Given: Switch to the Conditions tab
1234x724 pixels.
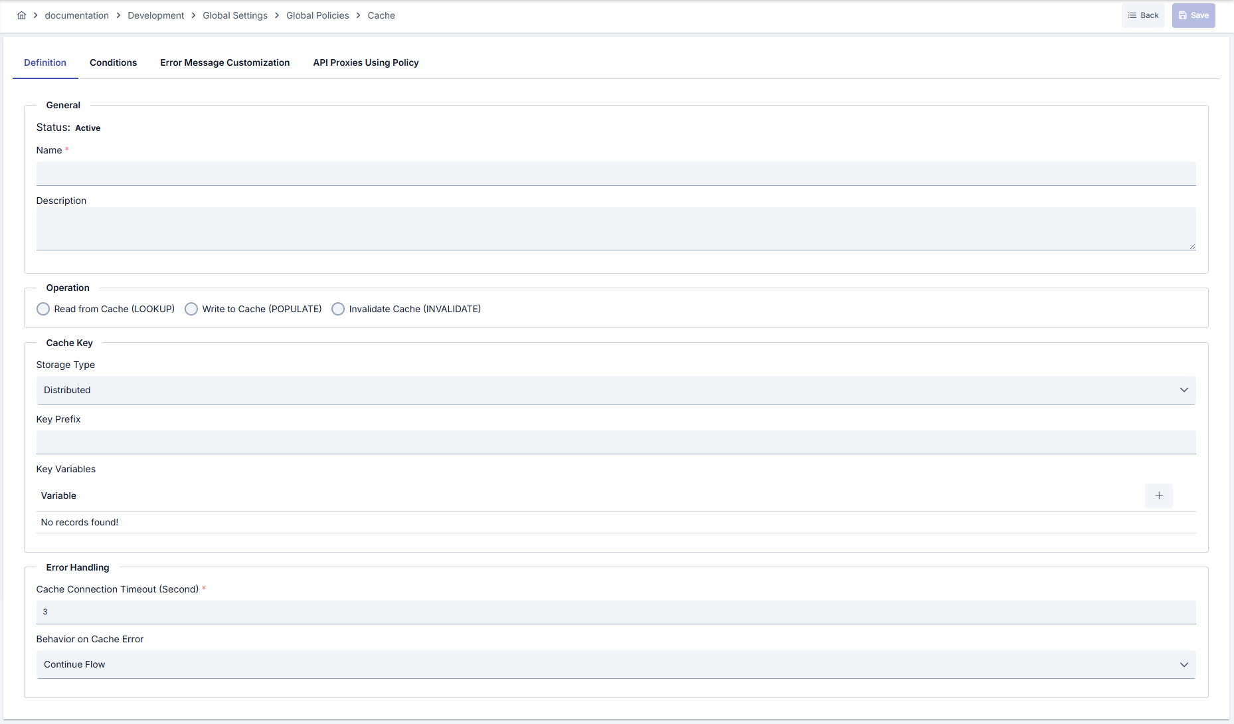Looking at the screenshot, I should 113,62.
